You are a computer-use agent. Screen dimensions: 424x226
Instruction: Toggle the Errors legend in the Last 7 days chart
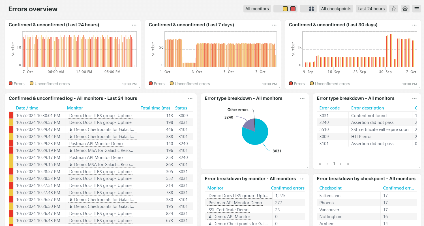[x=157, y=84]
